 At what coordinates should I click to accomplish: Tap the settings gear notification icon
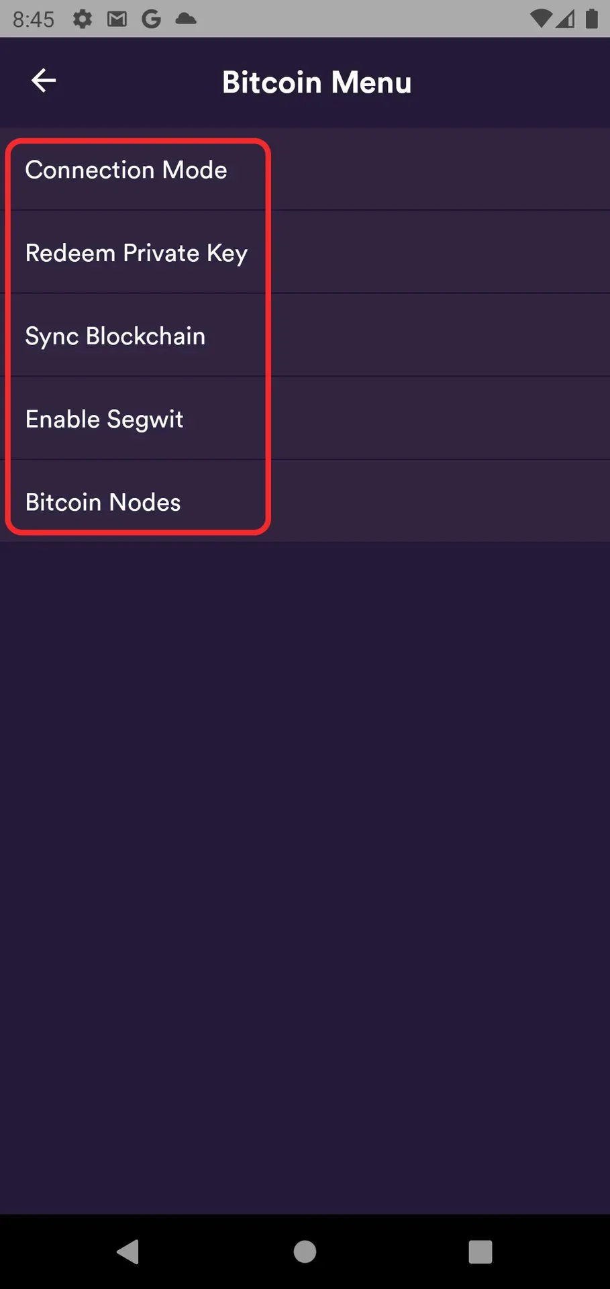[x=82, y=19]
